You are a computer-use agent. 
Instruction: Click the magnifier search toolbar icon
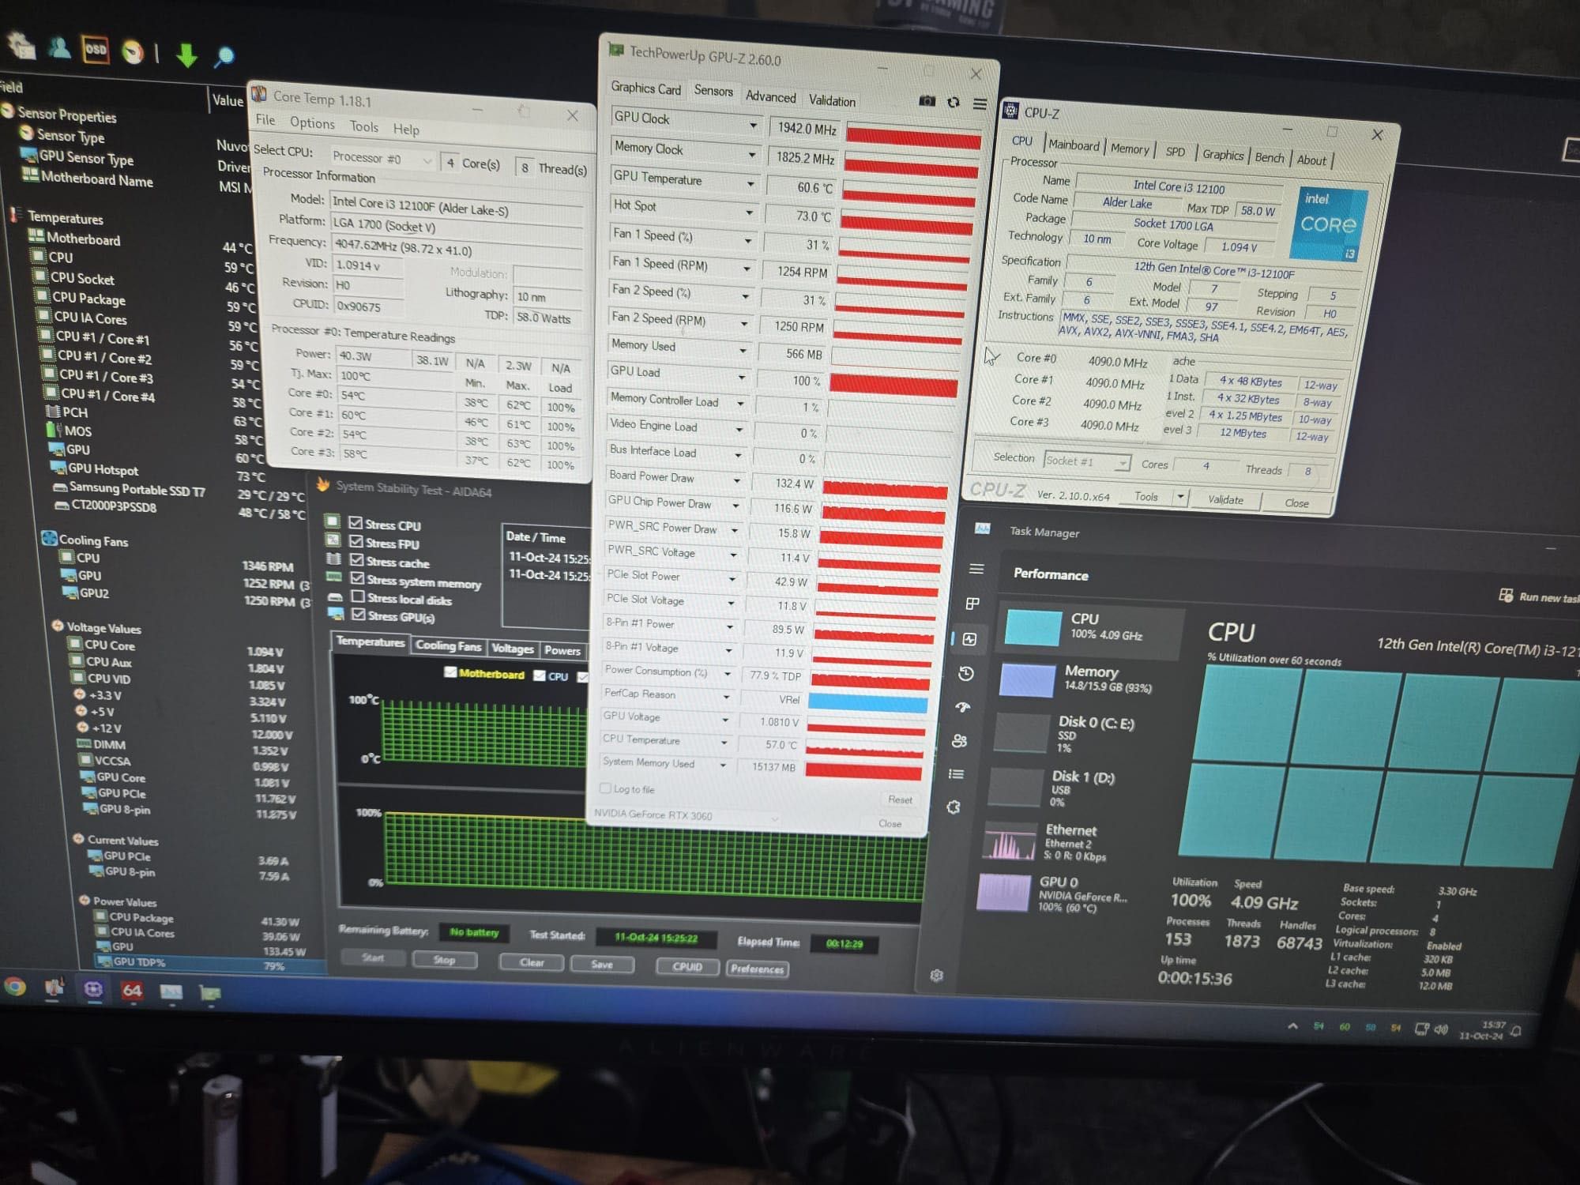tap(224, 56)
